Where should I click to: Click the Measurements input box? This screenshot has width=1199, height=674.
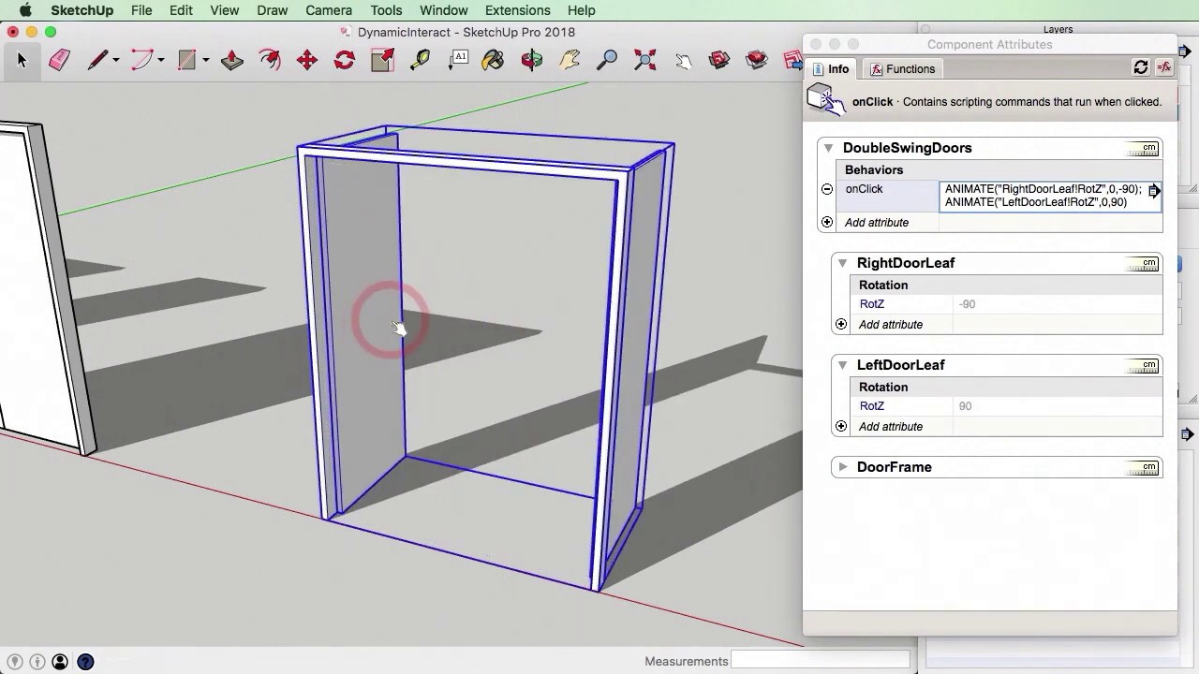coord(820,661)
